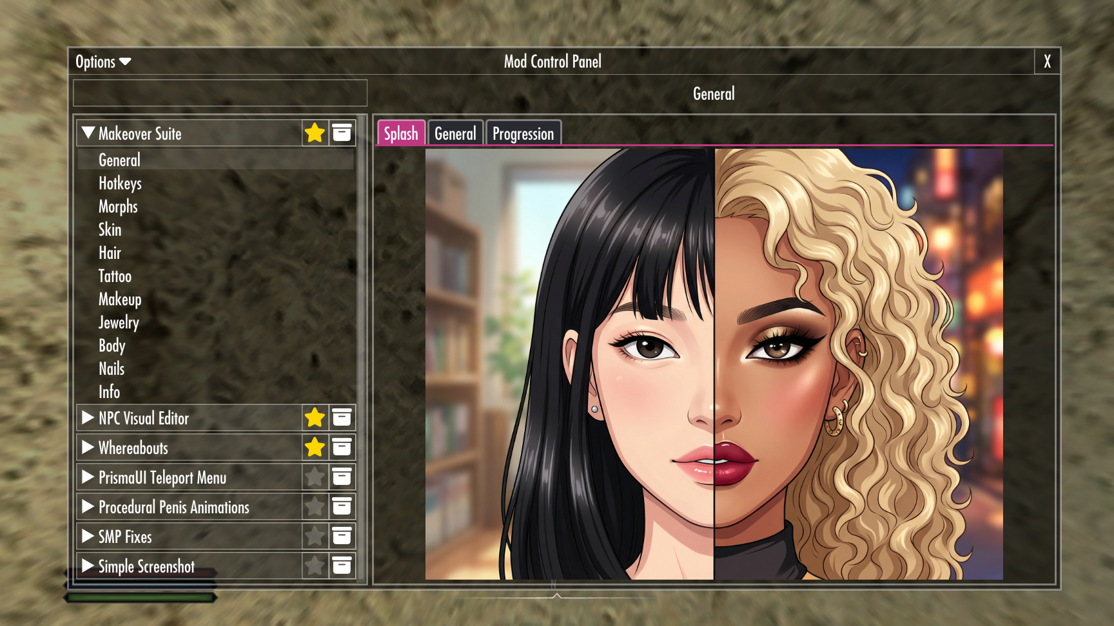Screen dimensions: 1114x626
Task: Click archive box icon for Simple Screenshot
Action: [x=342, y=566]
